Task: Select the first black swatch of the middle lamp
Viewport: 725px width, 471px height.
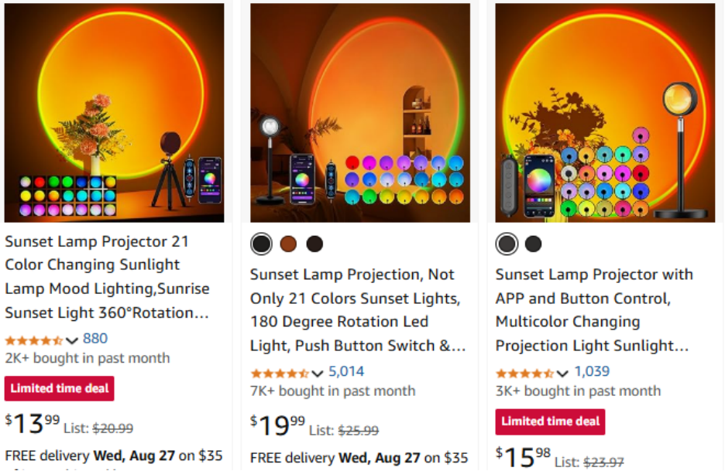Action: (x=262, y=244)
